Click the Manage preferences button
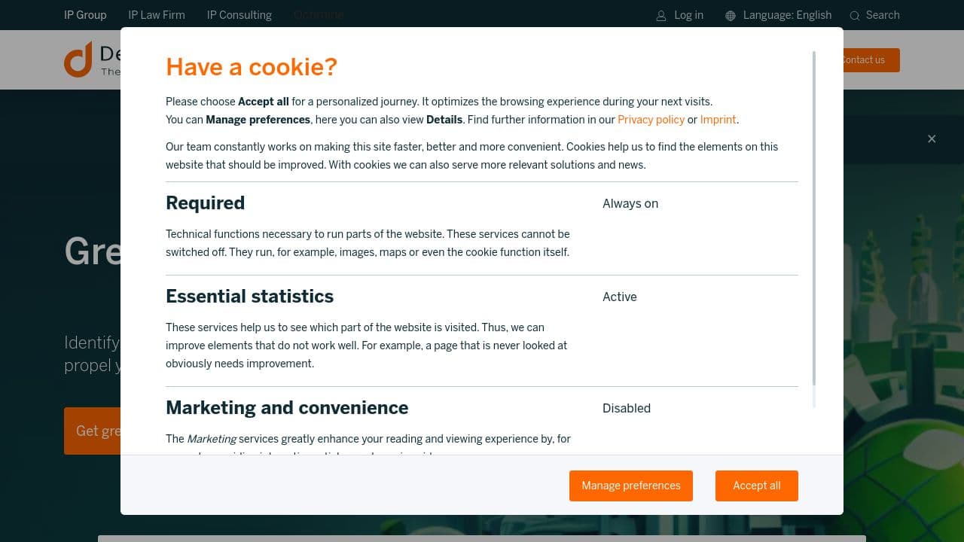964x542 pixels. pyautogui.click(x=631, y=486)
